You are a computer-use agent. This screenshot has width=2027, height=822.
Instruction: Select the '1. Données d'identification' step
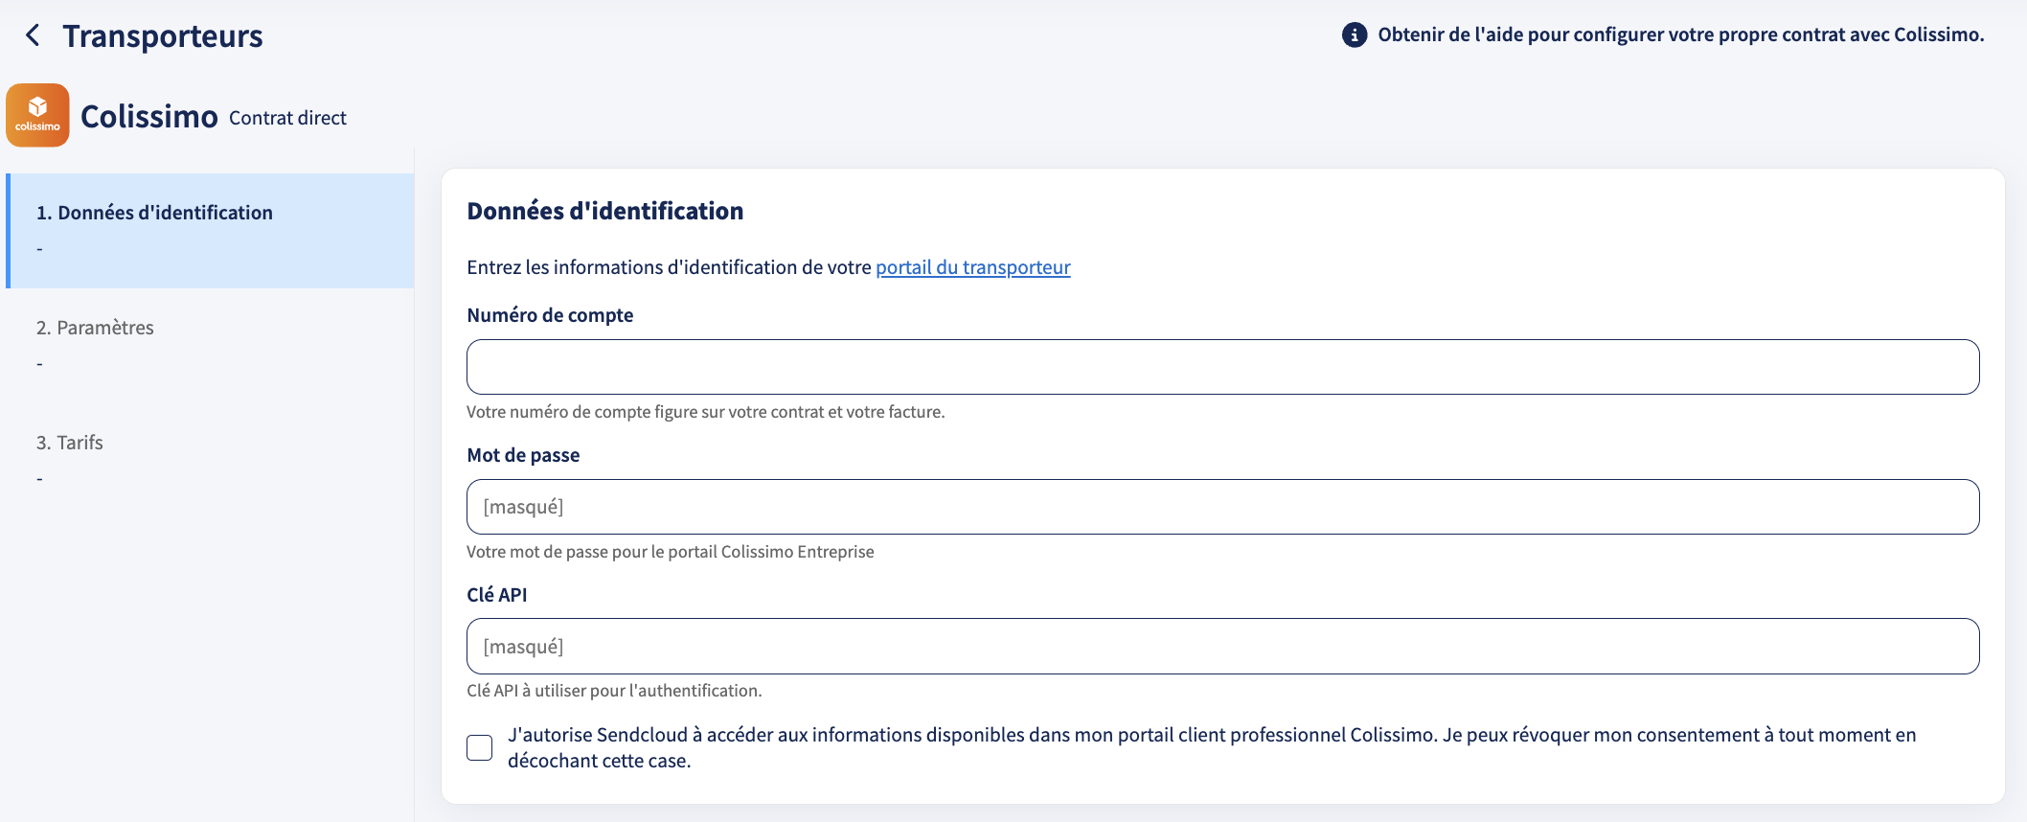210,231
